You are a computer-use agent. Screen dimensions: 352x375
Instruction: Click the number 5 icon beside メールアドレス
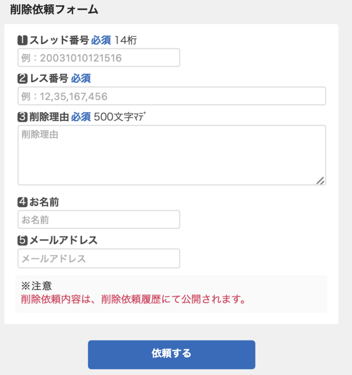(22, 240)
